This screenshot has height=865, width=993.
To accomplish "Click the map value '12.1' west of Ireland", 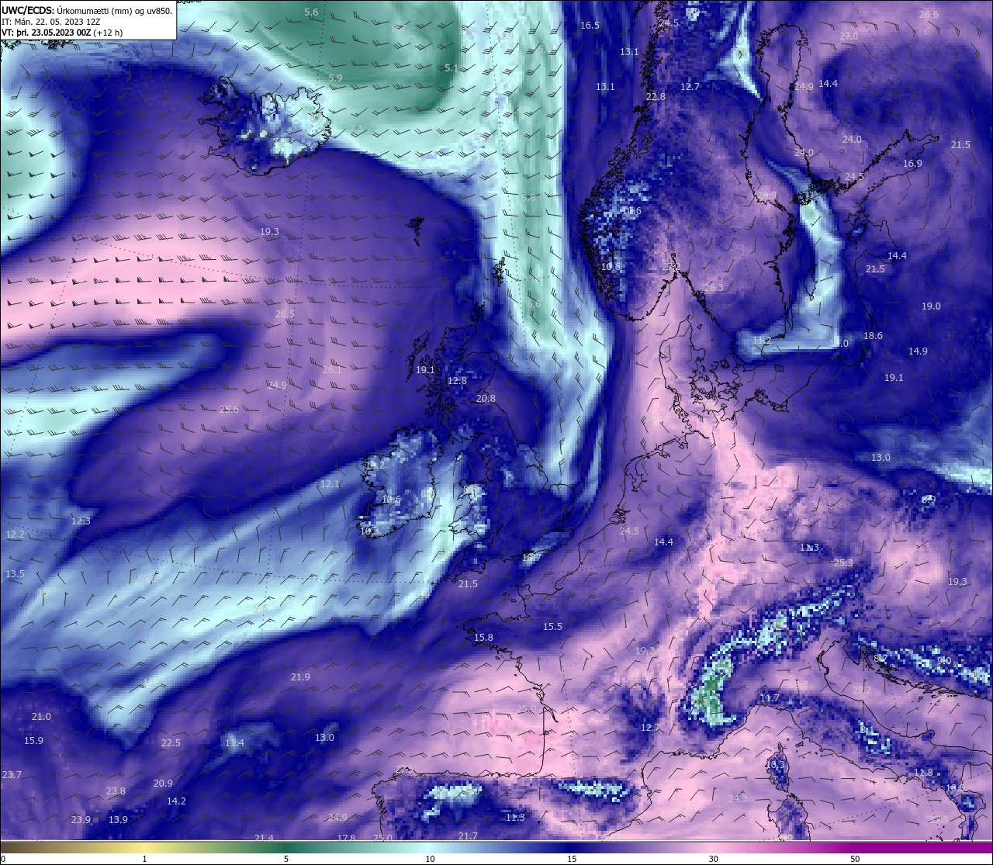I will click(x=330, y=484).
